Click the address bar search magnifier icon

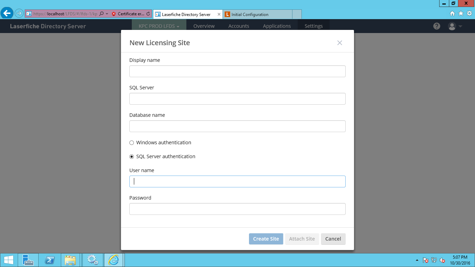(x=102, y=14)
